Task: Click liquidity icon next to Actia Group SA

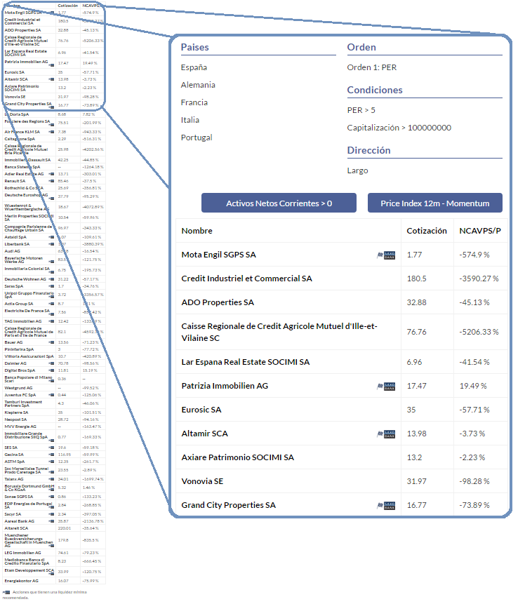Action: click(x=51, y=304)
